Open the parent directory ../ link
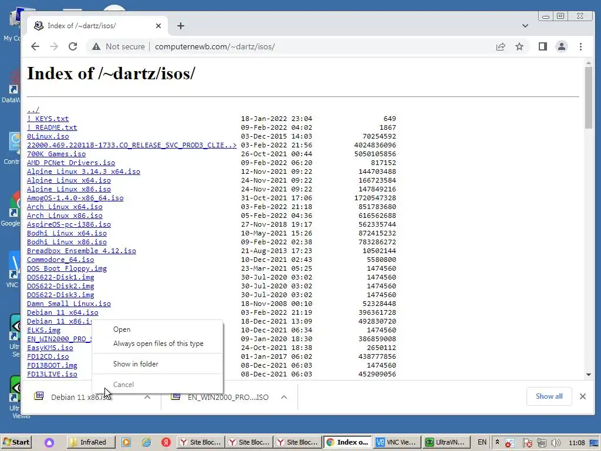The height and width of the screenshot is (451, 601). (x=33, y=110)
